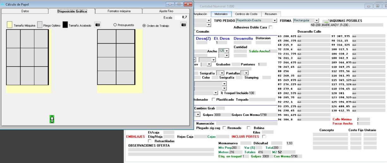
Task: Click the Cálculo de Papel title bar icon
Action: pyautogui.click(x=3, y=4)
